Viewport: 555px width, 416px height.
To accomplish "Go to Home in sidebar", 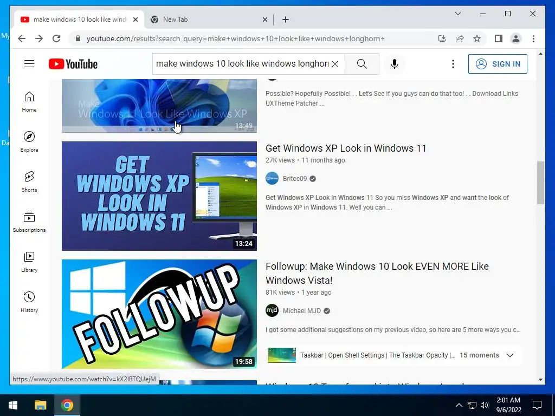I will click(x=29, y=102).
